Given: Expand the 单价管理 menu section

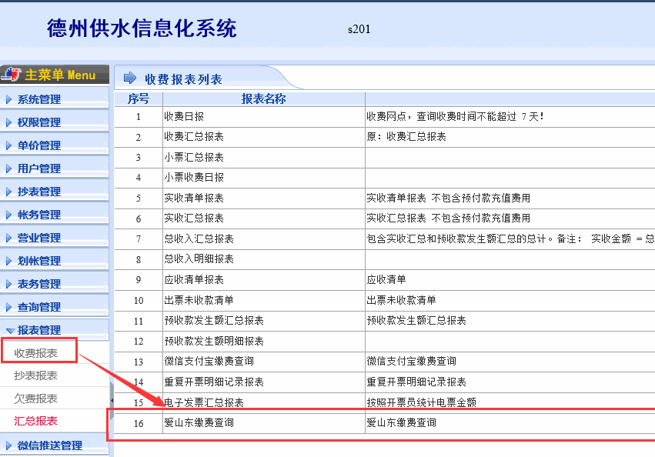Looking at the screenshot, I should click(x=39, y=145).
